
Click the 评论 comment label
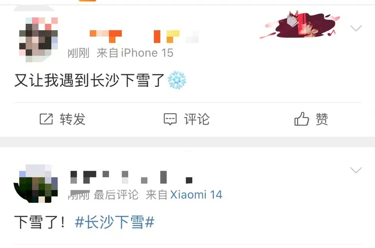pos(197,119)
